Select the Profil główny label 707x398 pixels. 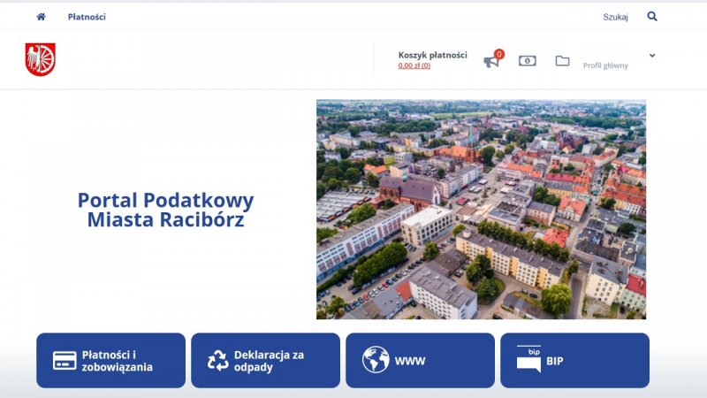(x=605, y=65)
